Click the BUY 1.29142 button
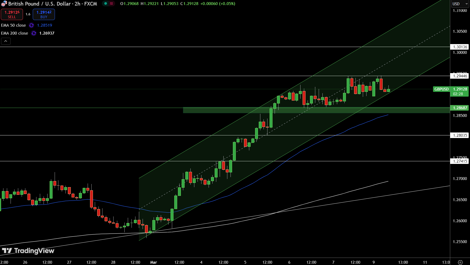470x265 pixels. pyautogui.click(x=44, y=15)
